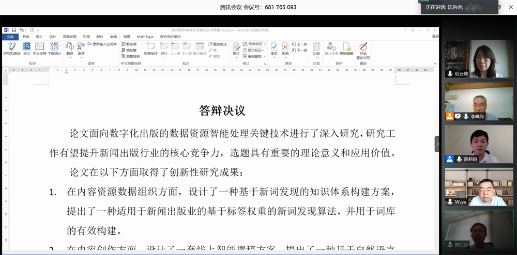Click 简转繁 conversion button
This screenshot has height=255, width=517.
(129, 50)
